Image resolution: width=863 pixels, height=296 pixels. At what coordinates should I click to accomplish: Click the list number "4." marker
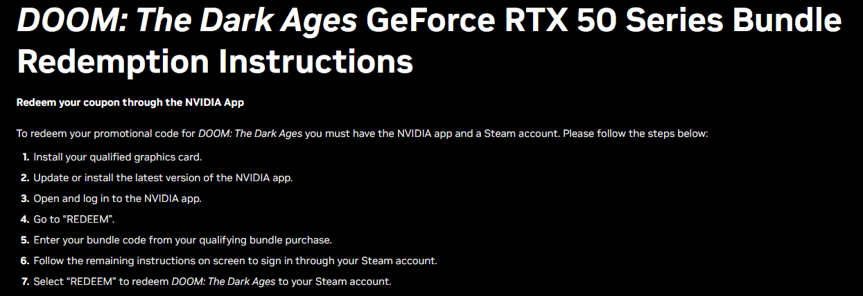click(x=26, y=219)
